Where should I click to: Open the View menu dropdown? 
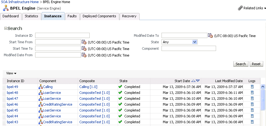click(11, 73)
